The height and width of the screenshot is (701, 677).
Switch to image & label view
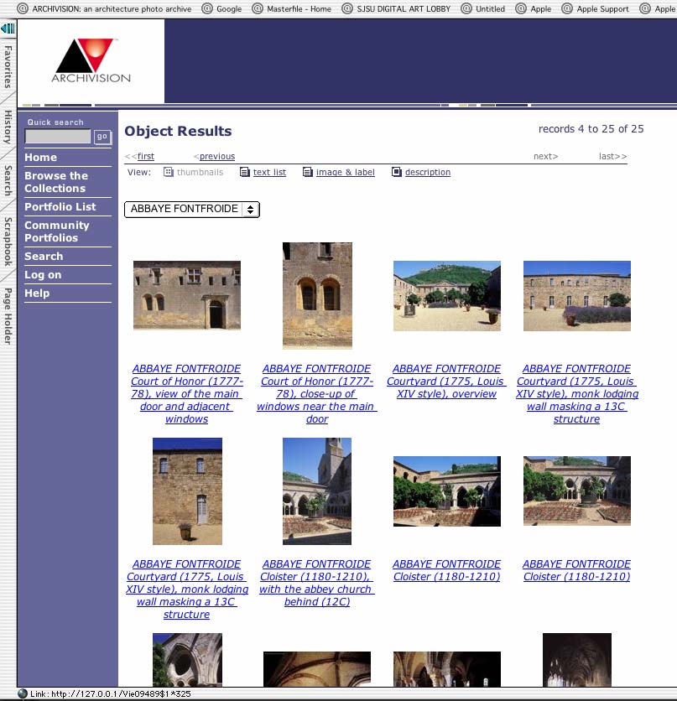click(x=345, y=172)
